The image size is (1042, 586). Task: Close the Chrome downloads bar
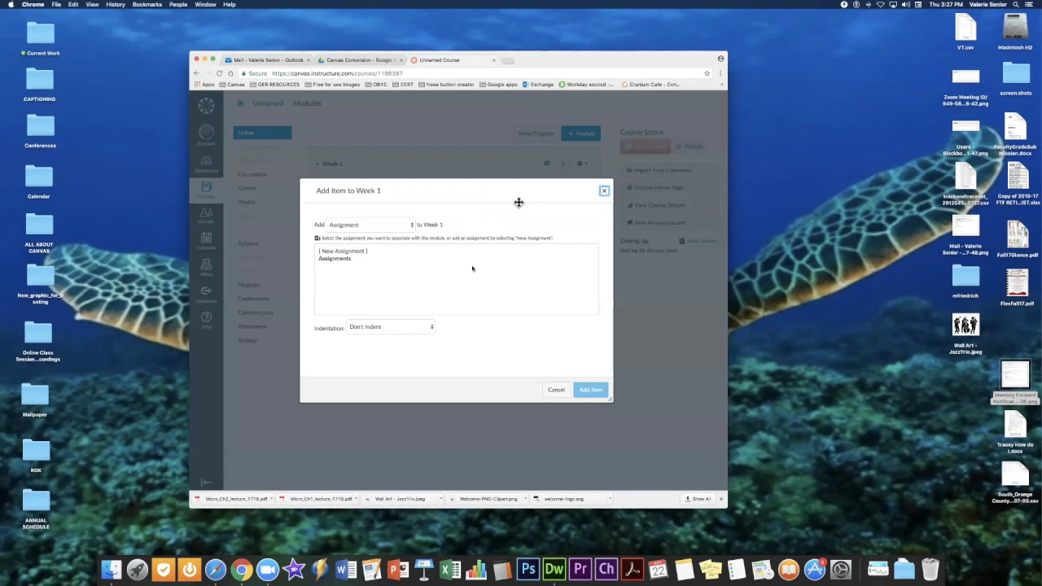coord(720,499)
